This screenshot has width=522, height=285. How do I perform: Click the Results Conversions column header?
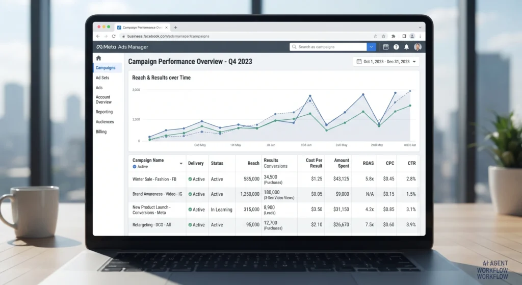click(x=276, y=163)
